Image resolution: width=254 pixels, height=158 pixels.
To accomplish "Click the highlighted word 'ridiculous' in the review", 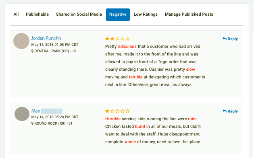I will coord(127,47).
